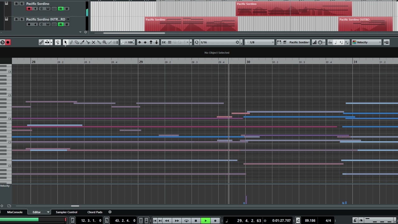The width and height of the screenshot is (398, 224).
Task: Click the Fast Forward transport button
Action: pyautogui.click(x=177, y=221)
